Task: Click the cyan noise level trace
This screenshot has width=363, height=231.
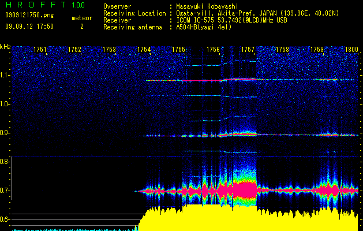Action: pos(74,230)
